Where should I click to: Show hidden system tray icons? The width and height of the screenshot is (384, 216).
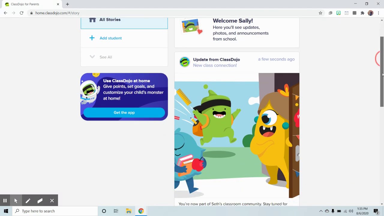(x=321, y=211)
